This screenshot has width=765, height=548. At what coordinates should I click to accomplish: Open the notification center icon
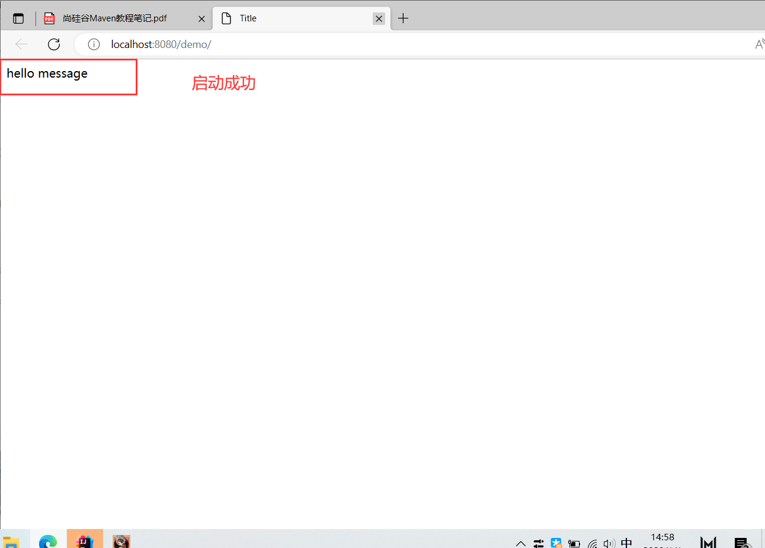(742, 543)
